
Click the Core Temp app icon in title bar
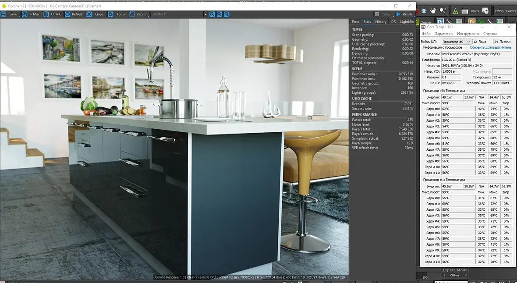[x=423, y=27]
